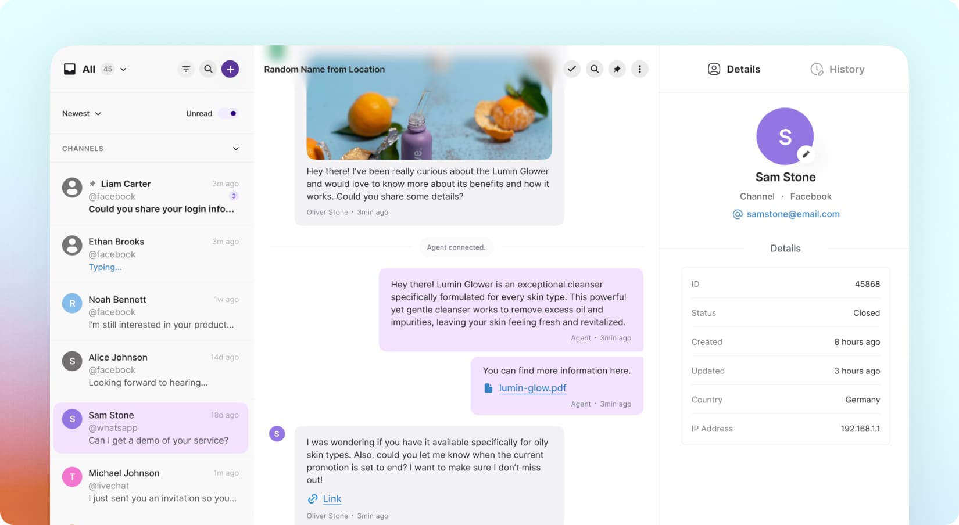Screen dimensions: 959x525
Task: Open search in the conversation list
Action: [208, 69]
